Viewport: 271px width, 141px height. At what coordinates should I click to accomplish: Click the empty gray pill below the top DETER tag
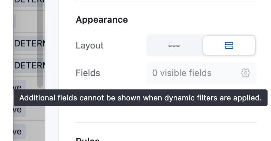click(14, 21)
